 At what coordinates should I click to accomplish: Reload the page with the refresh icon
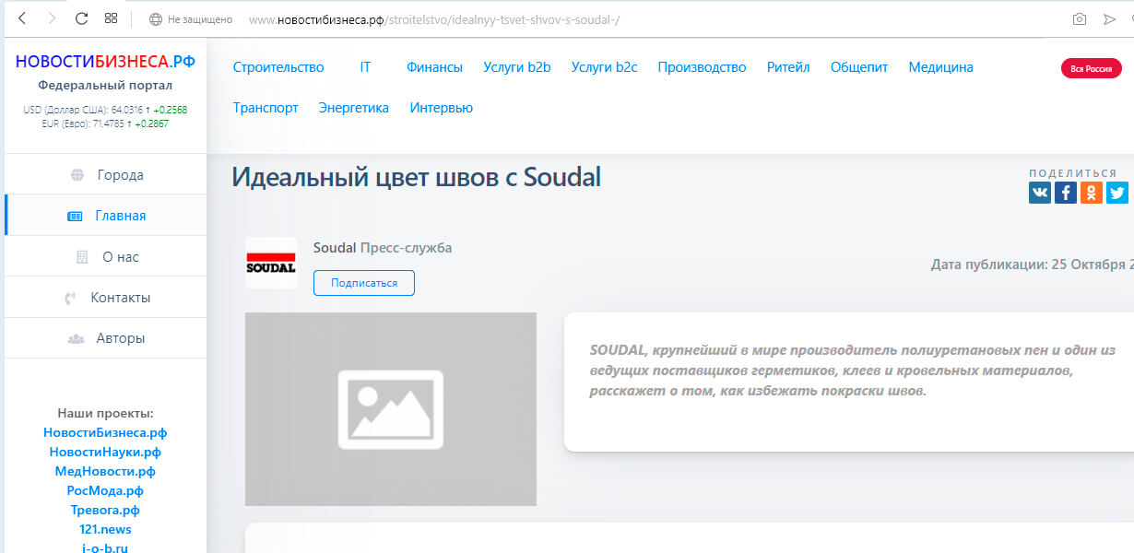[x=81, y=18]
